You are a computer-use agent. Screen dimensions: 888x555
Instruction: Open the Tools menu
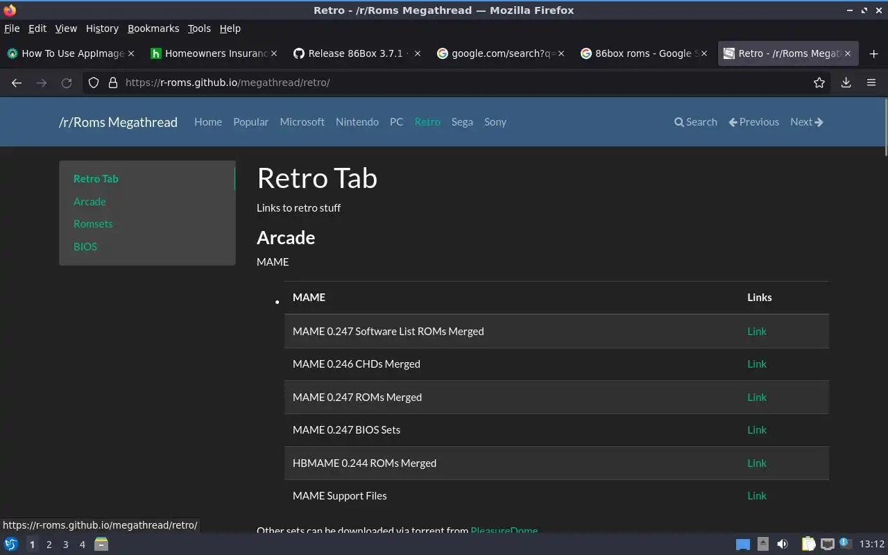[199, 28]
